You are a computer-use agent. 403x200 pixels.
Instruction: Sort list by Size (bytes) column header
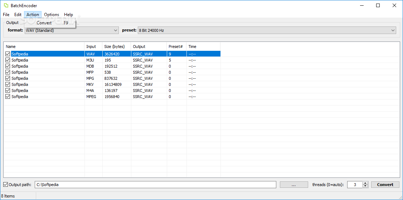117,47
